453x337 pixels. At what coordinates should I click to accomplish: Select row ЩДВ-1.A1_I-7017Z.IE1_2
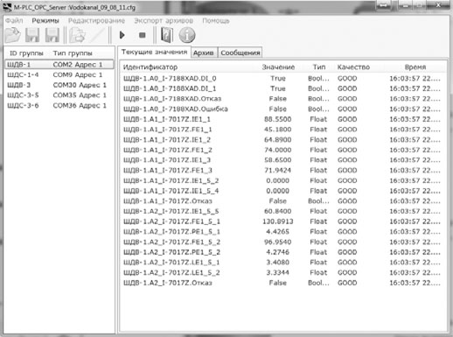(x=283, y=140)
